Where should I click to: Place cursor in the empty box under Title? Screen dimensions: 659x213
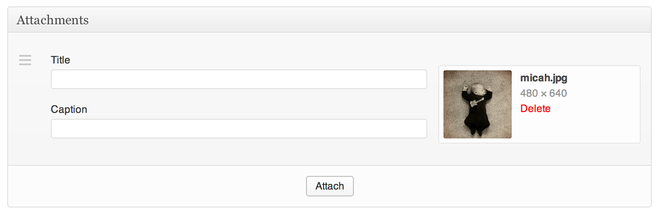click(x=239, y=79)
